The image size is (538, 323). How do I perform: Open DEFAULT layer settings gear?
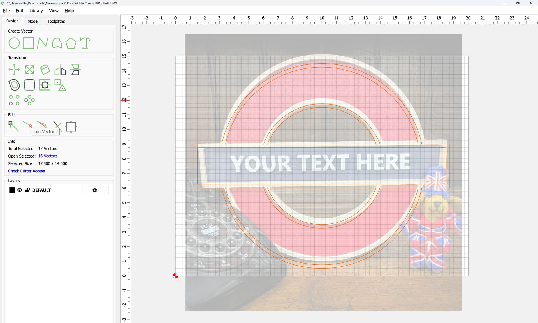coord(95,190)
